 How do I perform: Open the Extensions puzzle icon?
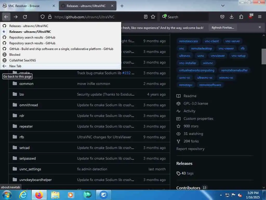(241, 17)
